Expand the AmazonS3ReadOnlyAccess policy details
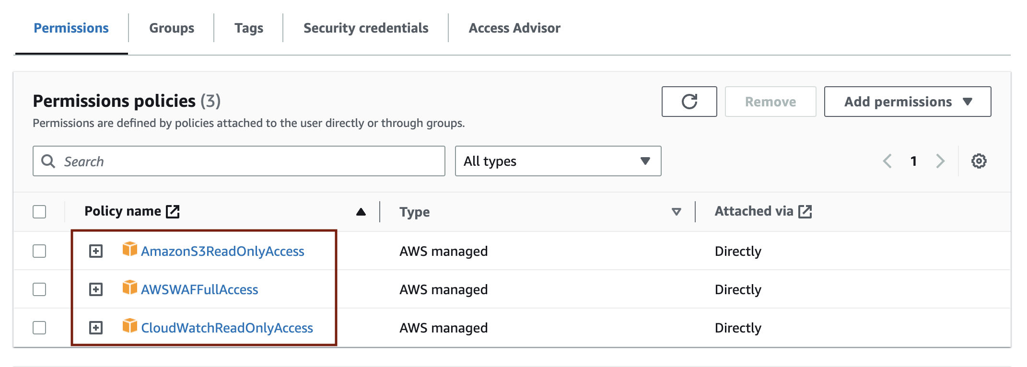The width and height of the screenshot is (1027, 367). pyautogui.click(x=96, y=251)
